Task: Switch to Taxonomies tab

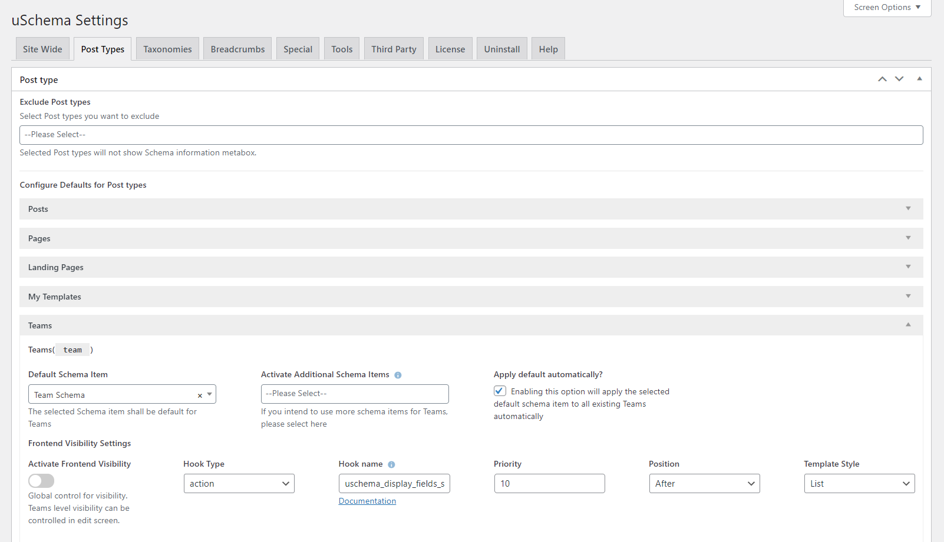Action: click(x=167, y=49)
